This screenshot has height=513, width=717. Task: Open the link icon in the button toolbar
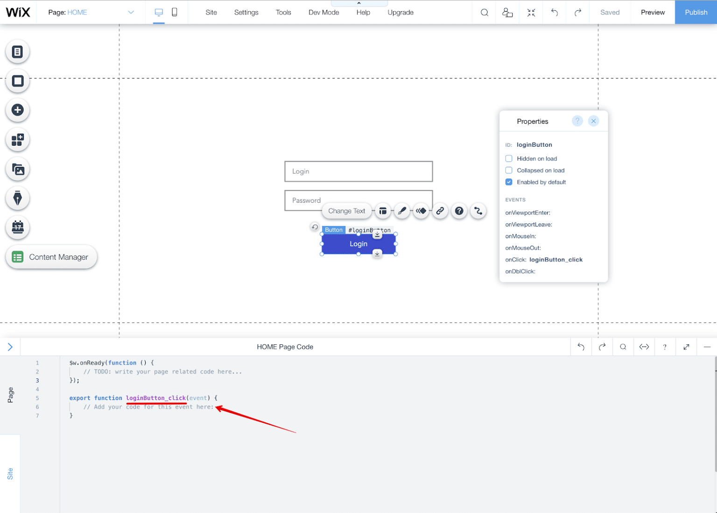tap(440, 211)
